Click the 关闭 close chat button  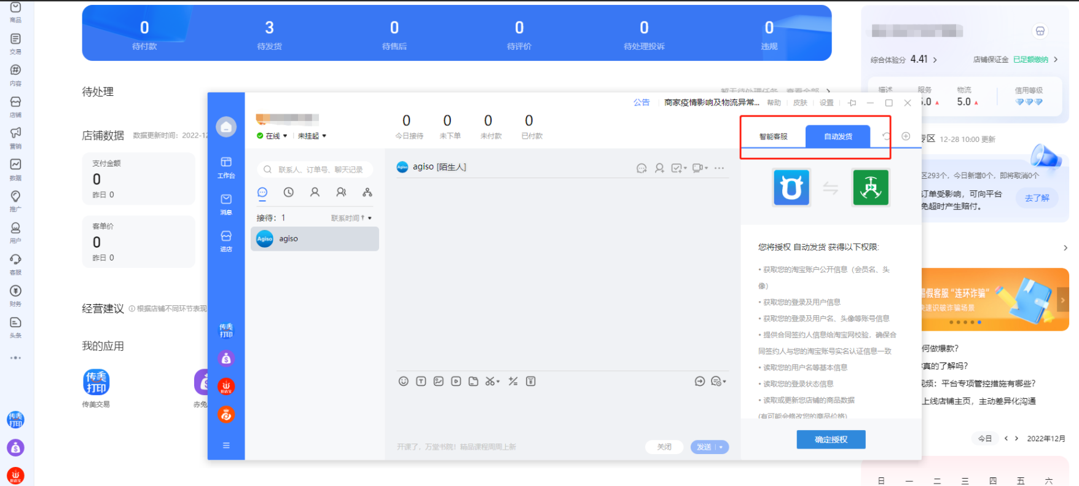tap(664, 447)
